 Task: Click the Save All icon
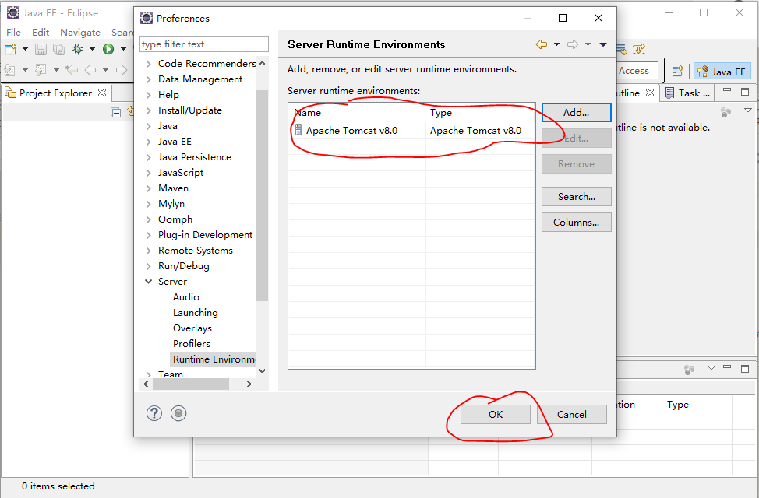[x=58, y=49]
